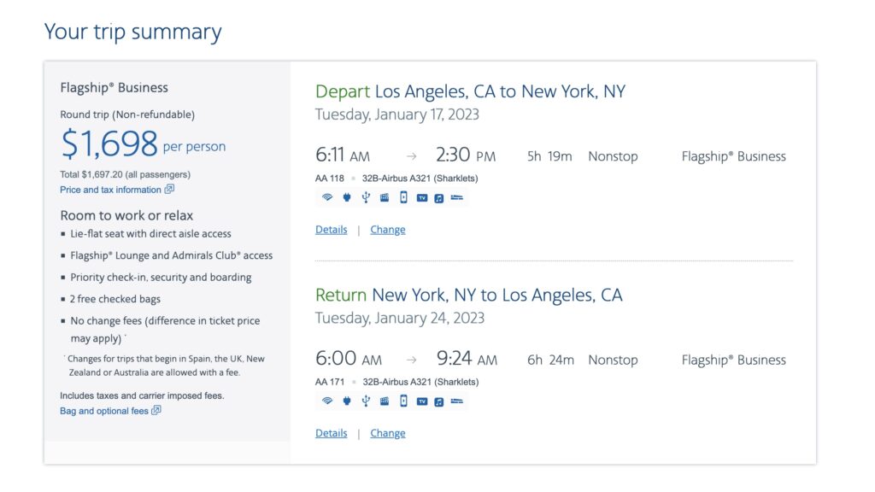Open Bag and optional fees link
The height and width of the screenshot is (492, 875).
[104, 411]
